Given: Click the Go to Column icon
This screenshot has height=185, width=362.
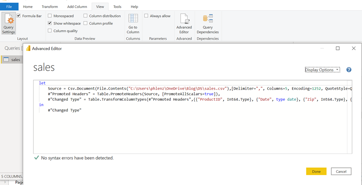Looking at the screenshot, I should point(133,19).
